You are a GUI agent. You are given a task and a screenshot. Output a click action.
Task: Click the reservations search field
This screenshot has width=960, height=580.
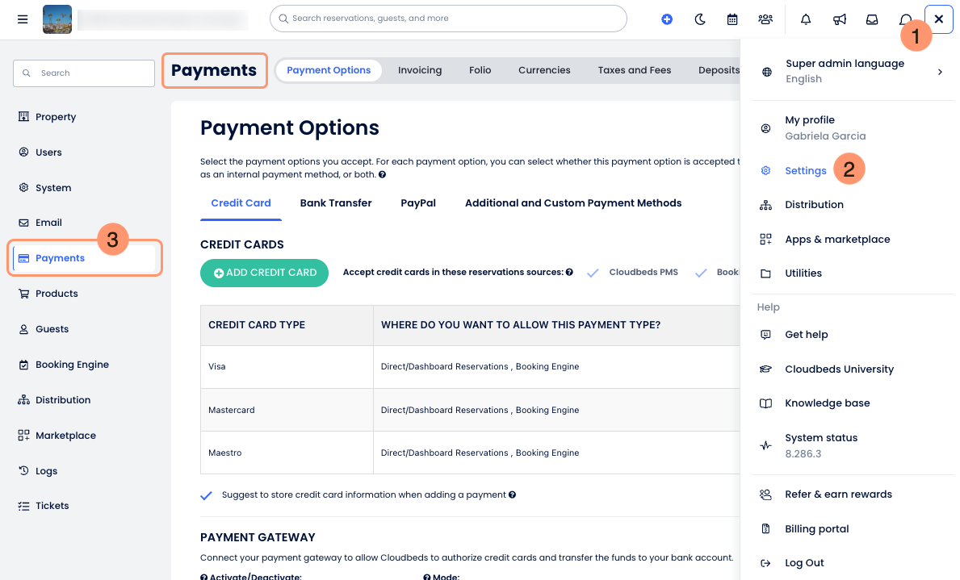tap(448, 19)
